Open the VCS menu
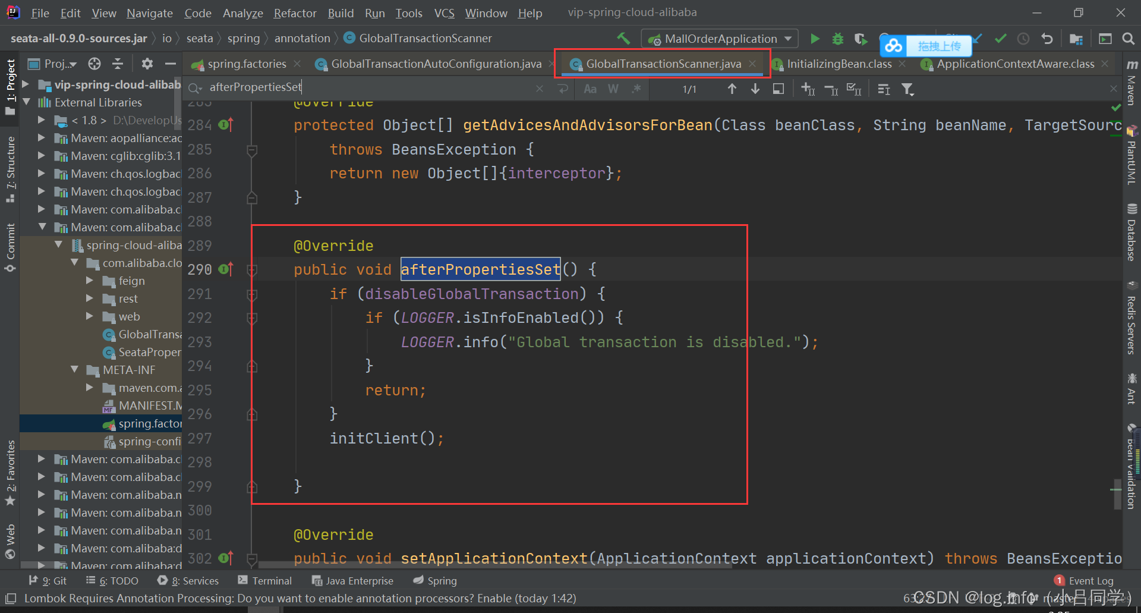 (x=444, y=13)
